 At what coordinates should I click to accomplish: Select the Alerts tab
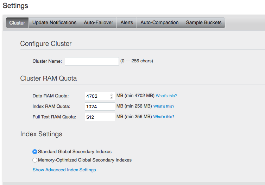click(127, 23)
